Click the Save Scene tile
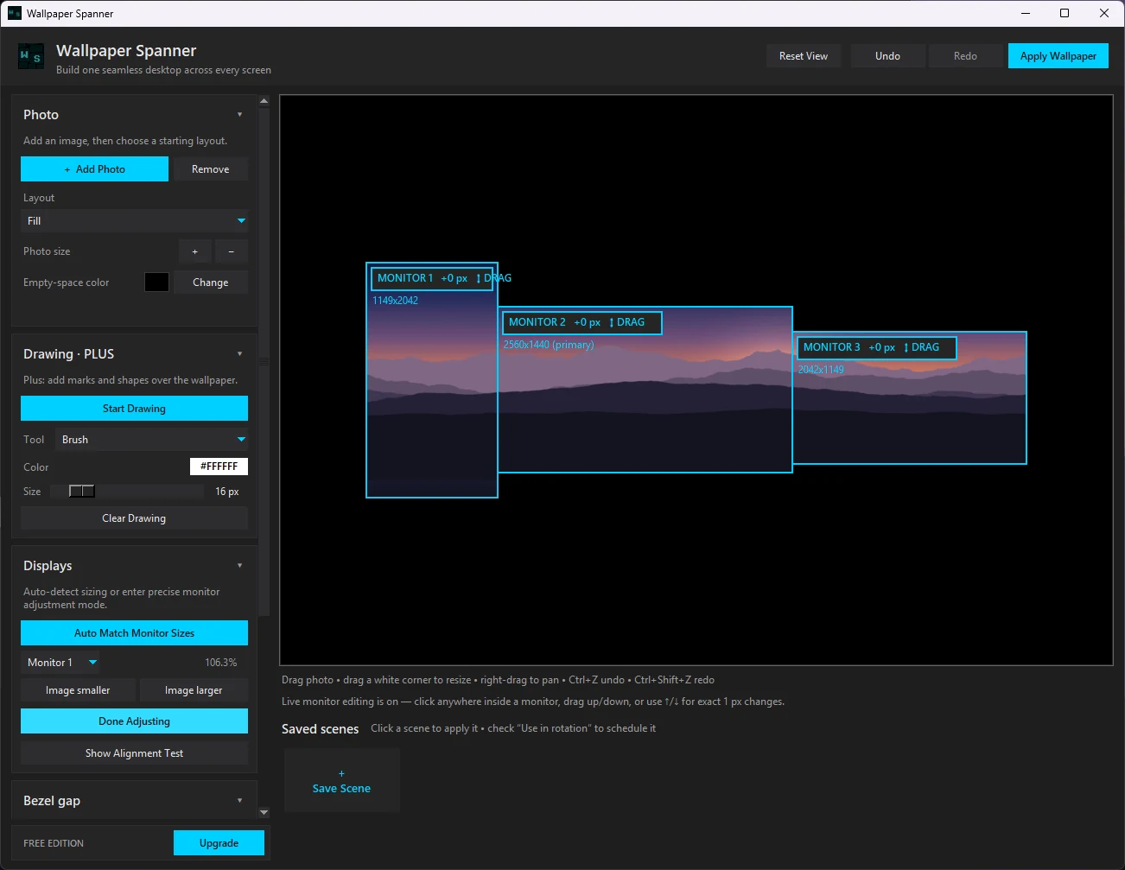The height and width of the screenshot is (870, 1125). (x=341, y=781)
